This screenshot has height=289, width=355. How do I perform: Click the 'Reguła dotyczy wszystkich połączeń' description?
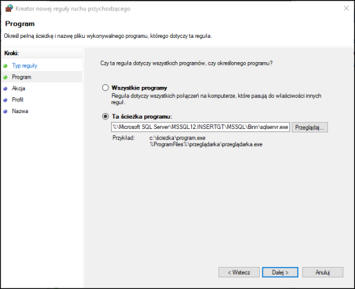click(x=216, y=99)
